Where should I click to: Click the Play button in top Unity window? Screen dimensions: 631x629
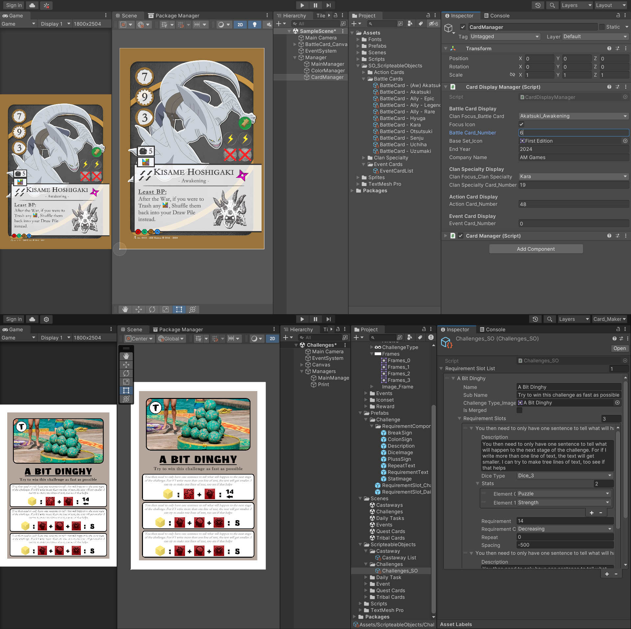(302, 5)
